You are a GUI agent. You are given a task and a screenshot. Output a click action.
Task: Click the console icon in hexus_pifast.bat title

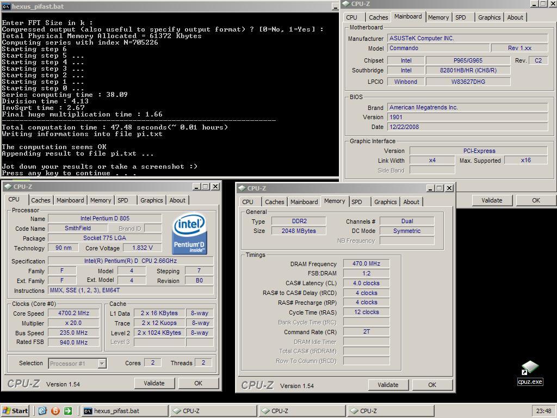[6, 7]
